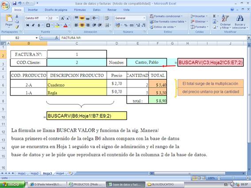Open font size dropdown 12

tap(57, 18)
